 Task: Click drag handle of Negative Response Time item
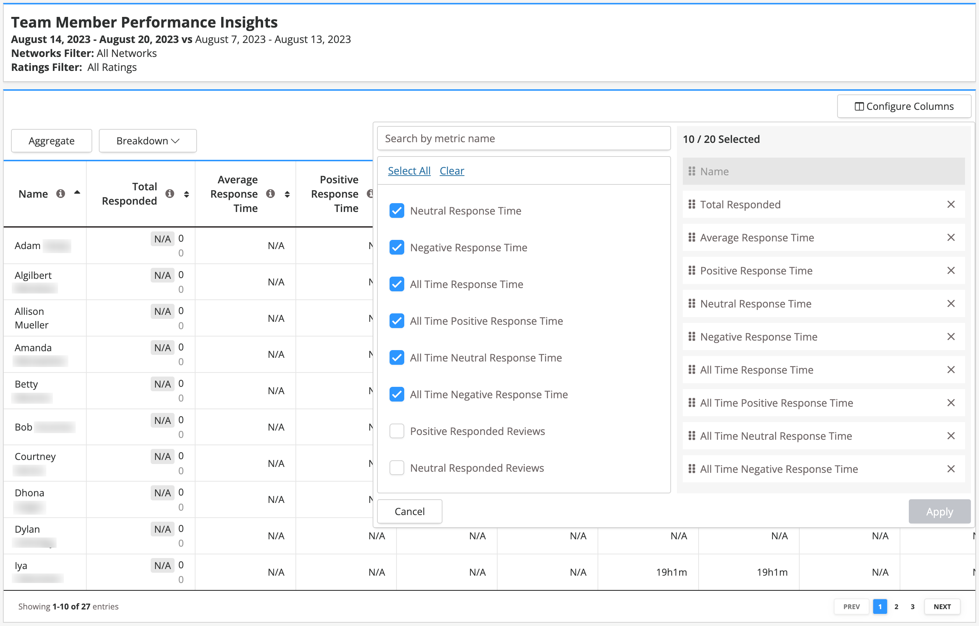coord(692,337)
